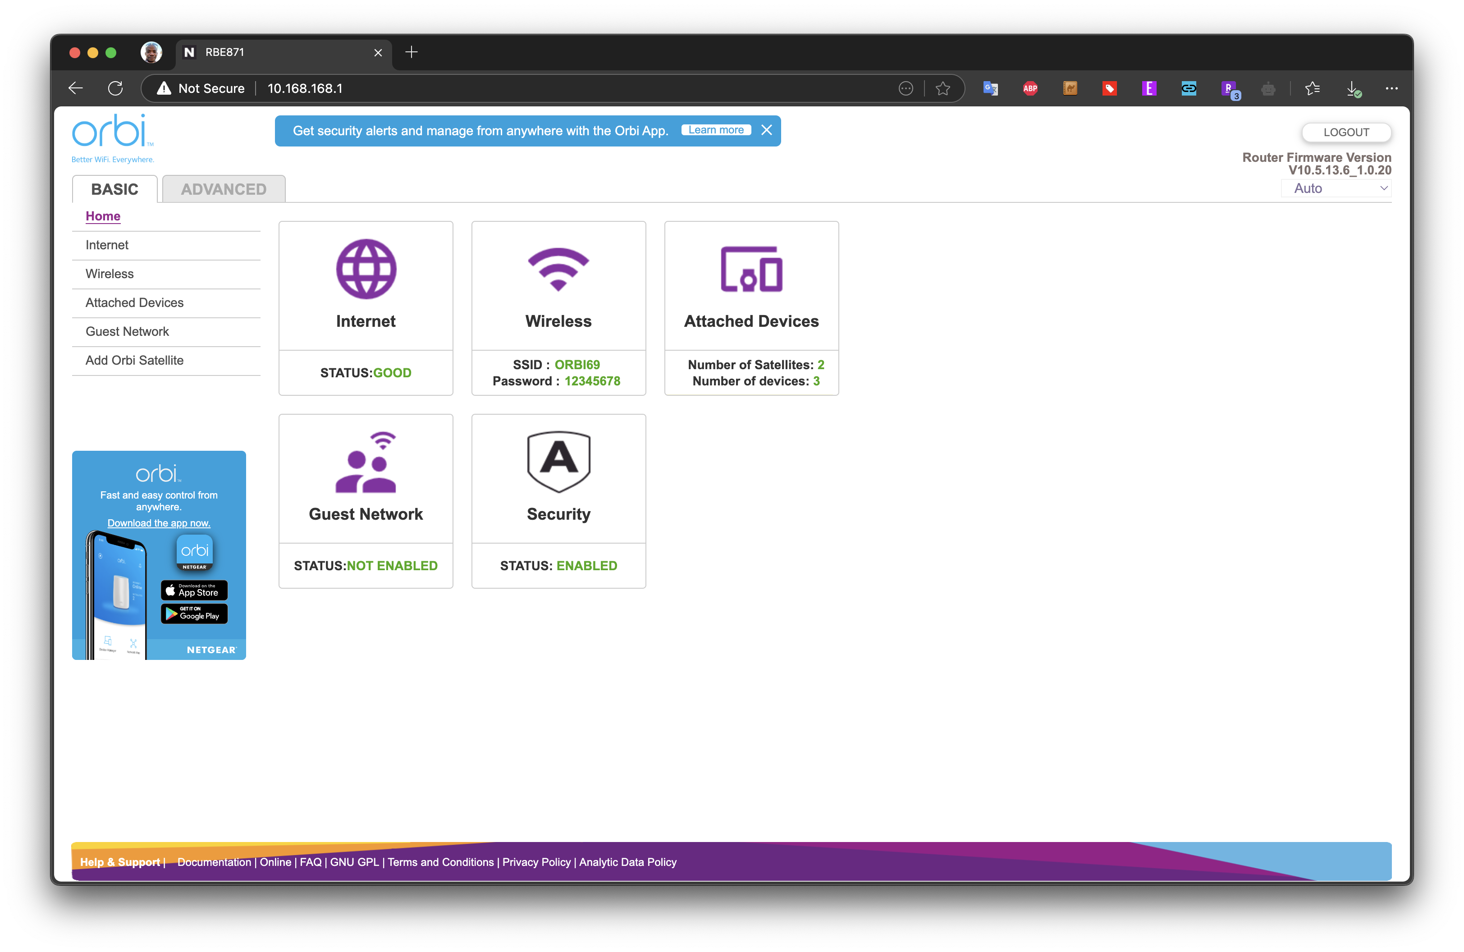The width and height of the screenshot is (1464, 952).
Task: Click the Orbi logo at top left
Action: coord(113,138)
